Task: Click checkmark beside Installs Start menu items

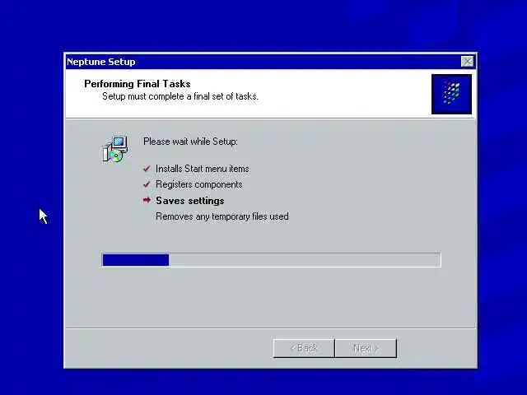Action: coord(147,169)
